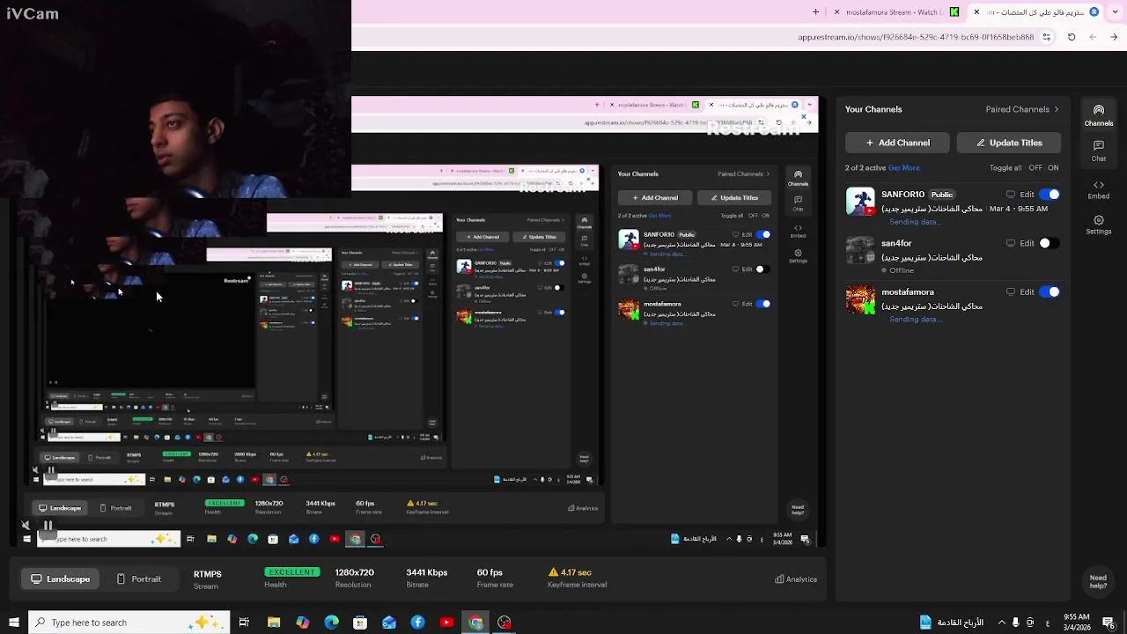Expand Paired Channels chevron
The width and height of the screenshot is (1127, 634).
coord(1057,109)
